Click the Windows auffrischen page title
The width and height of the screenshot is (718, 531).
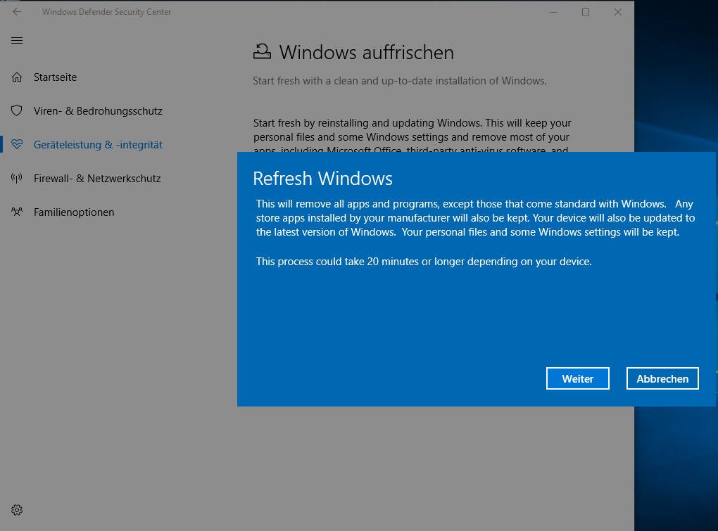[x=366, y=52]
